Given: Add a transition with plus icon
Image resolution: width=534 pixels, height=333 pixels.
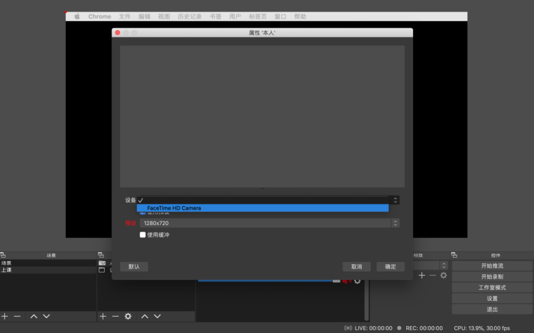Looking at the screenshot, I should 422,275.
